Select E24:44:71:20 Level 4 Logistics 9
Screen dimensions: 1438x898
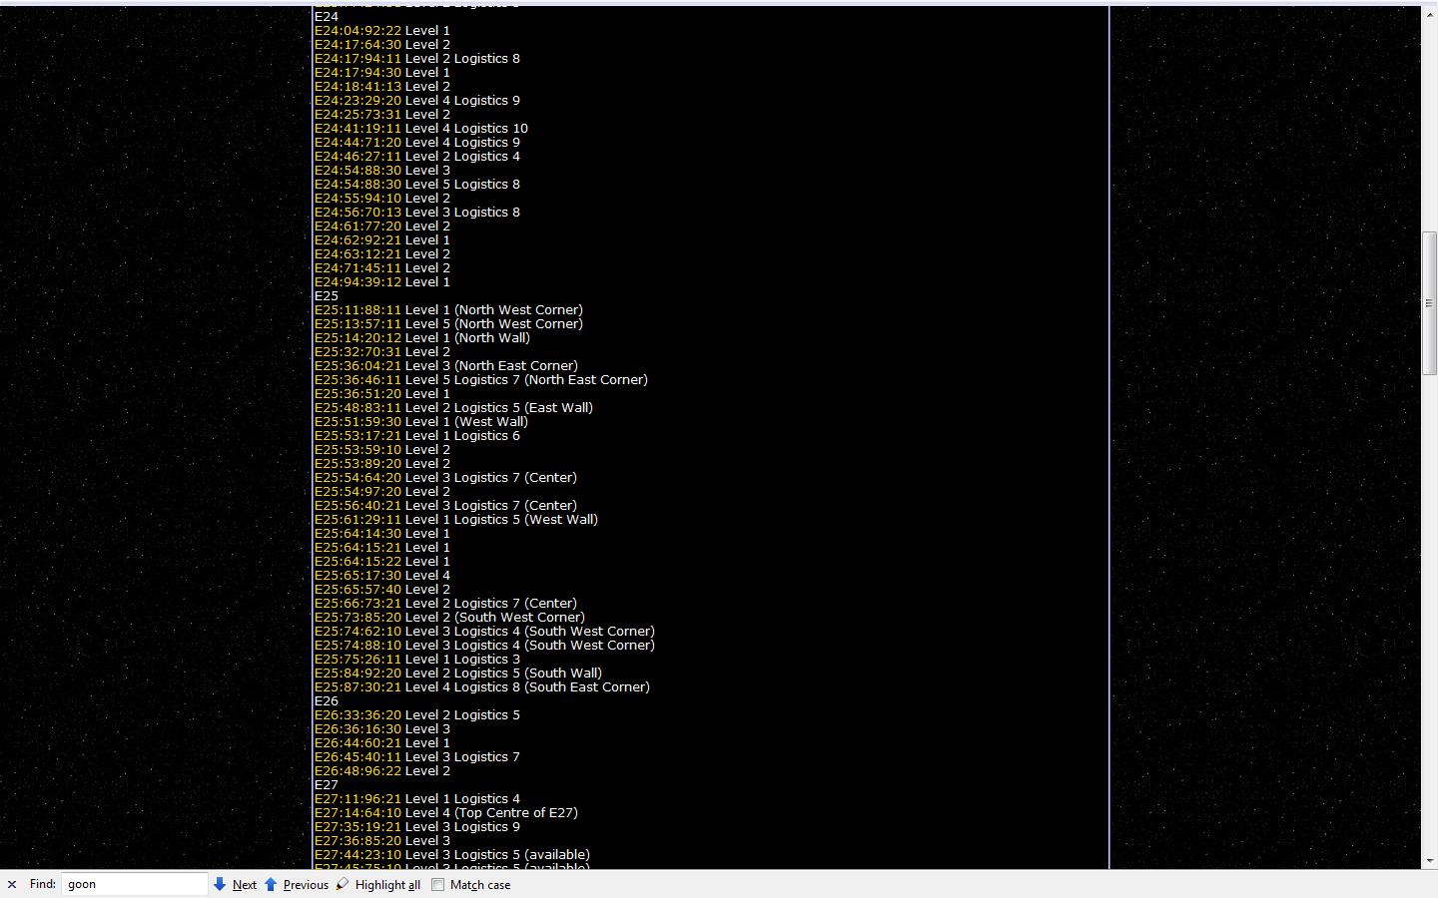417,142
